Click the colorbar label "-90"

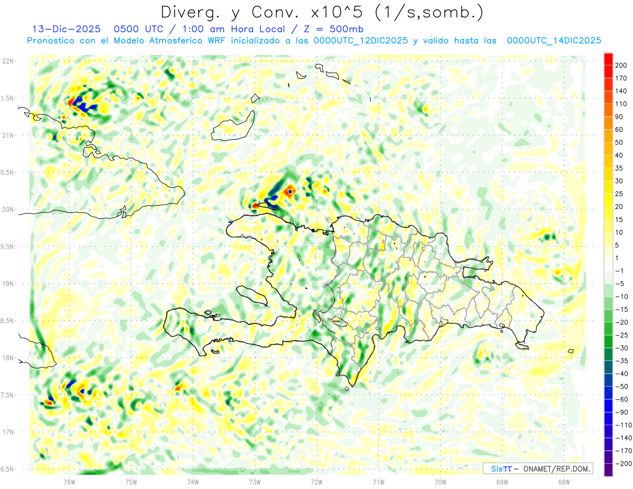point(621,412)
